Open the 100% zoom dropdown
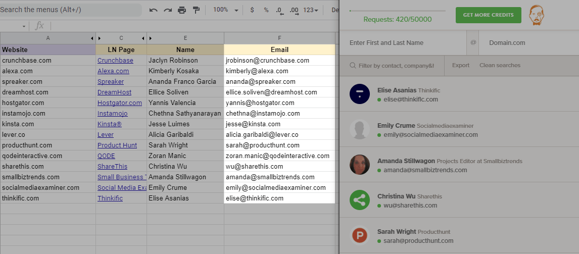 tap(226, 10)
